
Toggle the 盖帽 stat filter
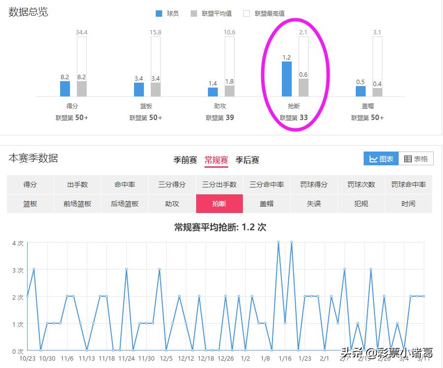[266, 203]
